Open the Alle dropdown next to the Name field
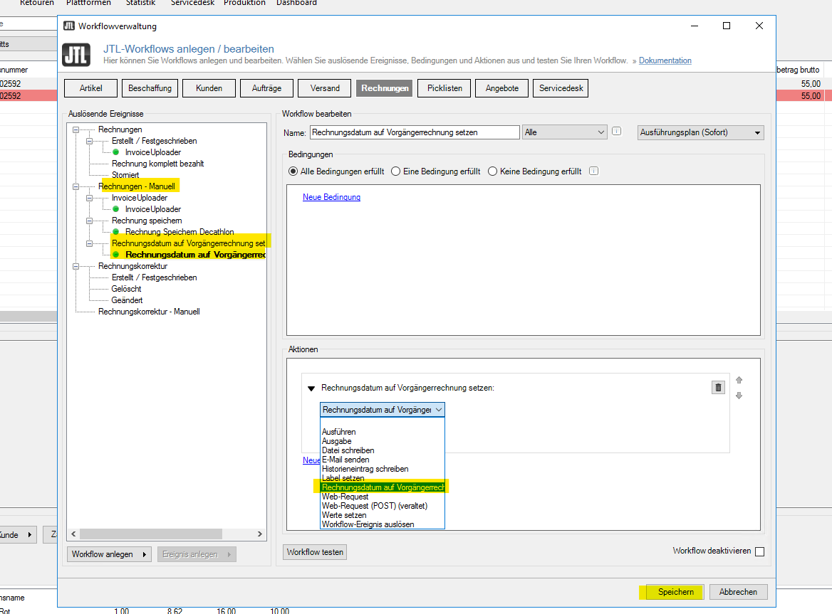 (564, 132)
